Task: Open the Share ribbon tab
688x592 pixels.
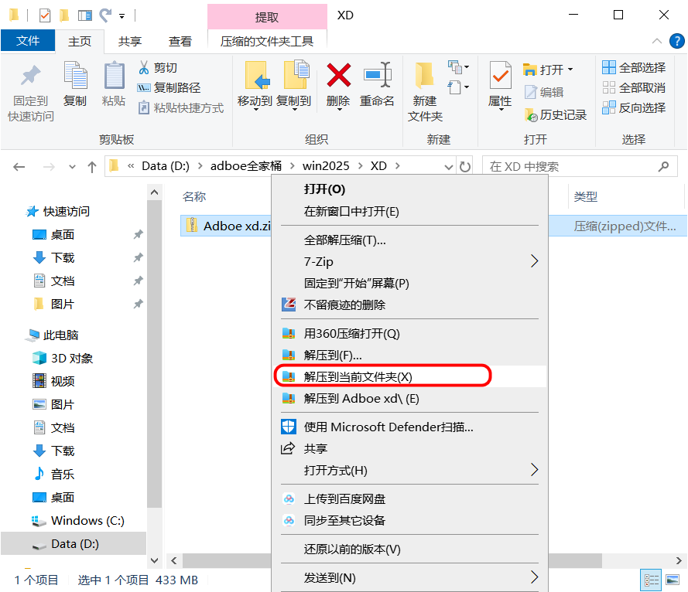Action: pyautogui.click(x=129, y=42)
